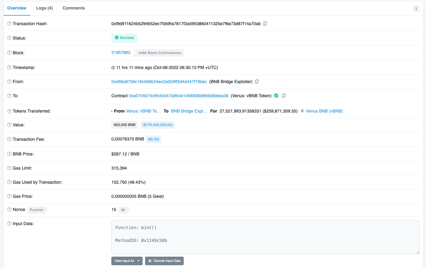
Task: Click help icon beside Transaction Fee
Action: coord(9,139)
